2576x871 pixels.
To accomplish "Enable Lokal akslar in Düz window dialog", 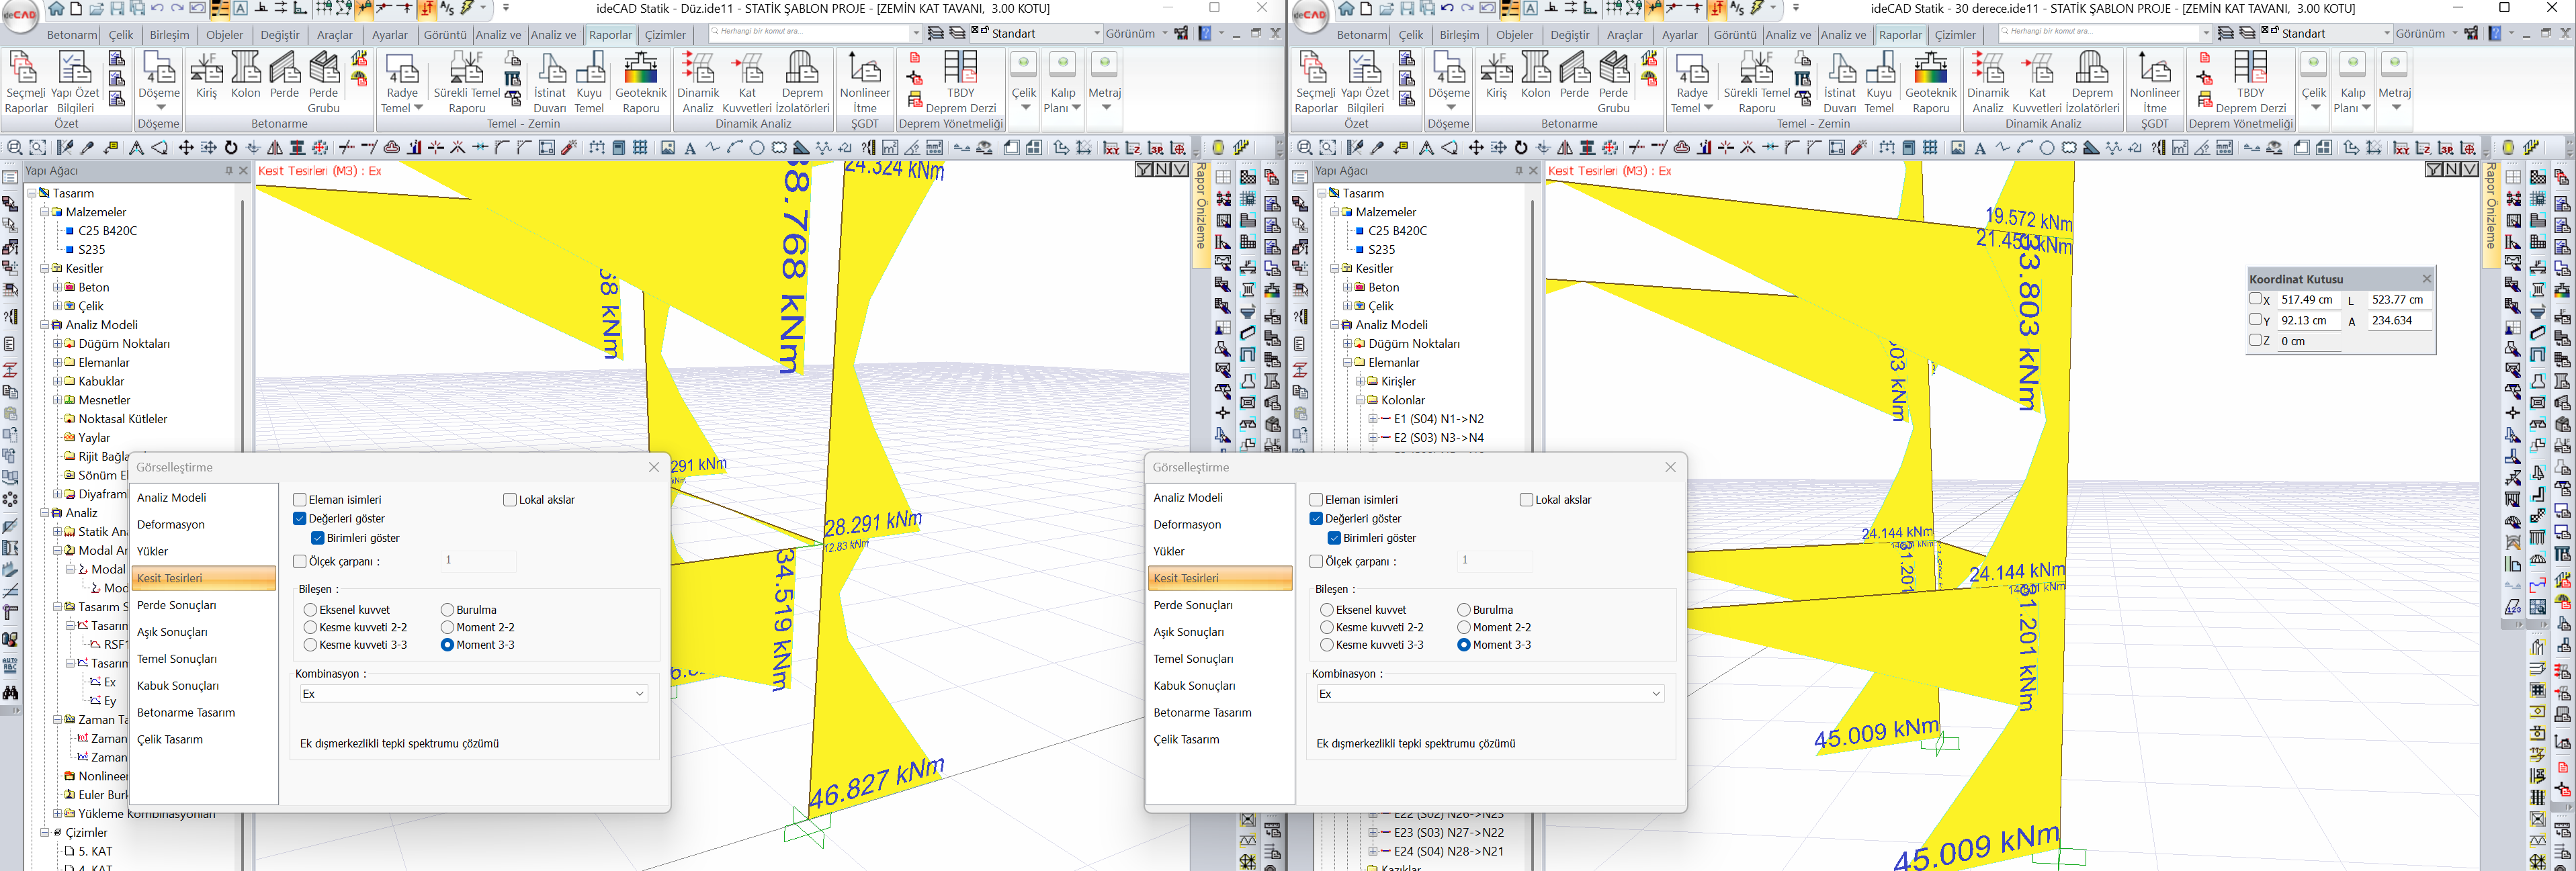I will point(509,500).
